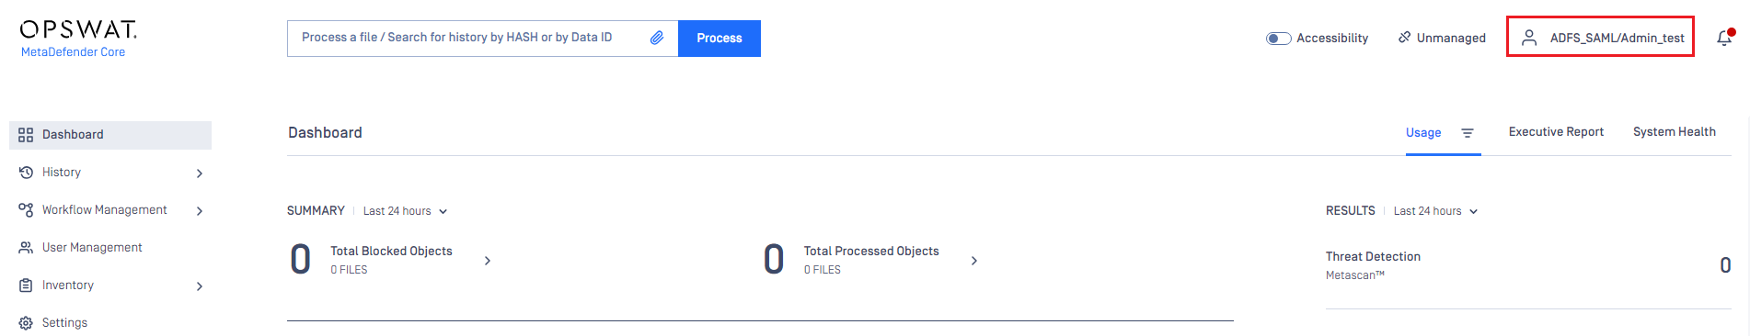Open the Usage filter lines icon
1750x336 pixels.
click(1468, 133)
